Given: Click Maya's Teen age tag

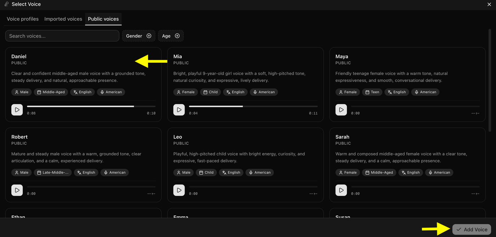Looking at the screenshot, I should pos(372,92).
